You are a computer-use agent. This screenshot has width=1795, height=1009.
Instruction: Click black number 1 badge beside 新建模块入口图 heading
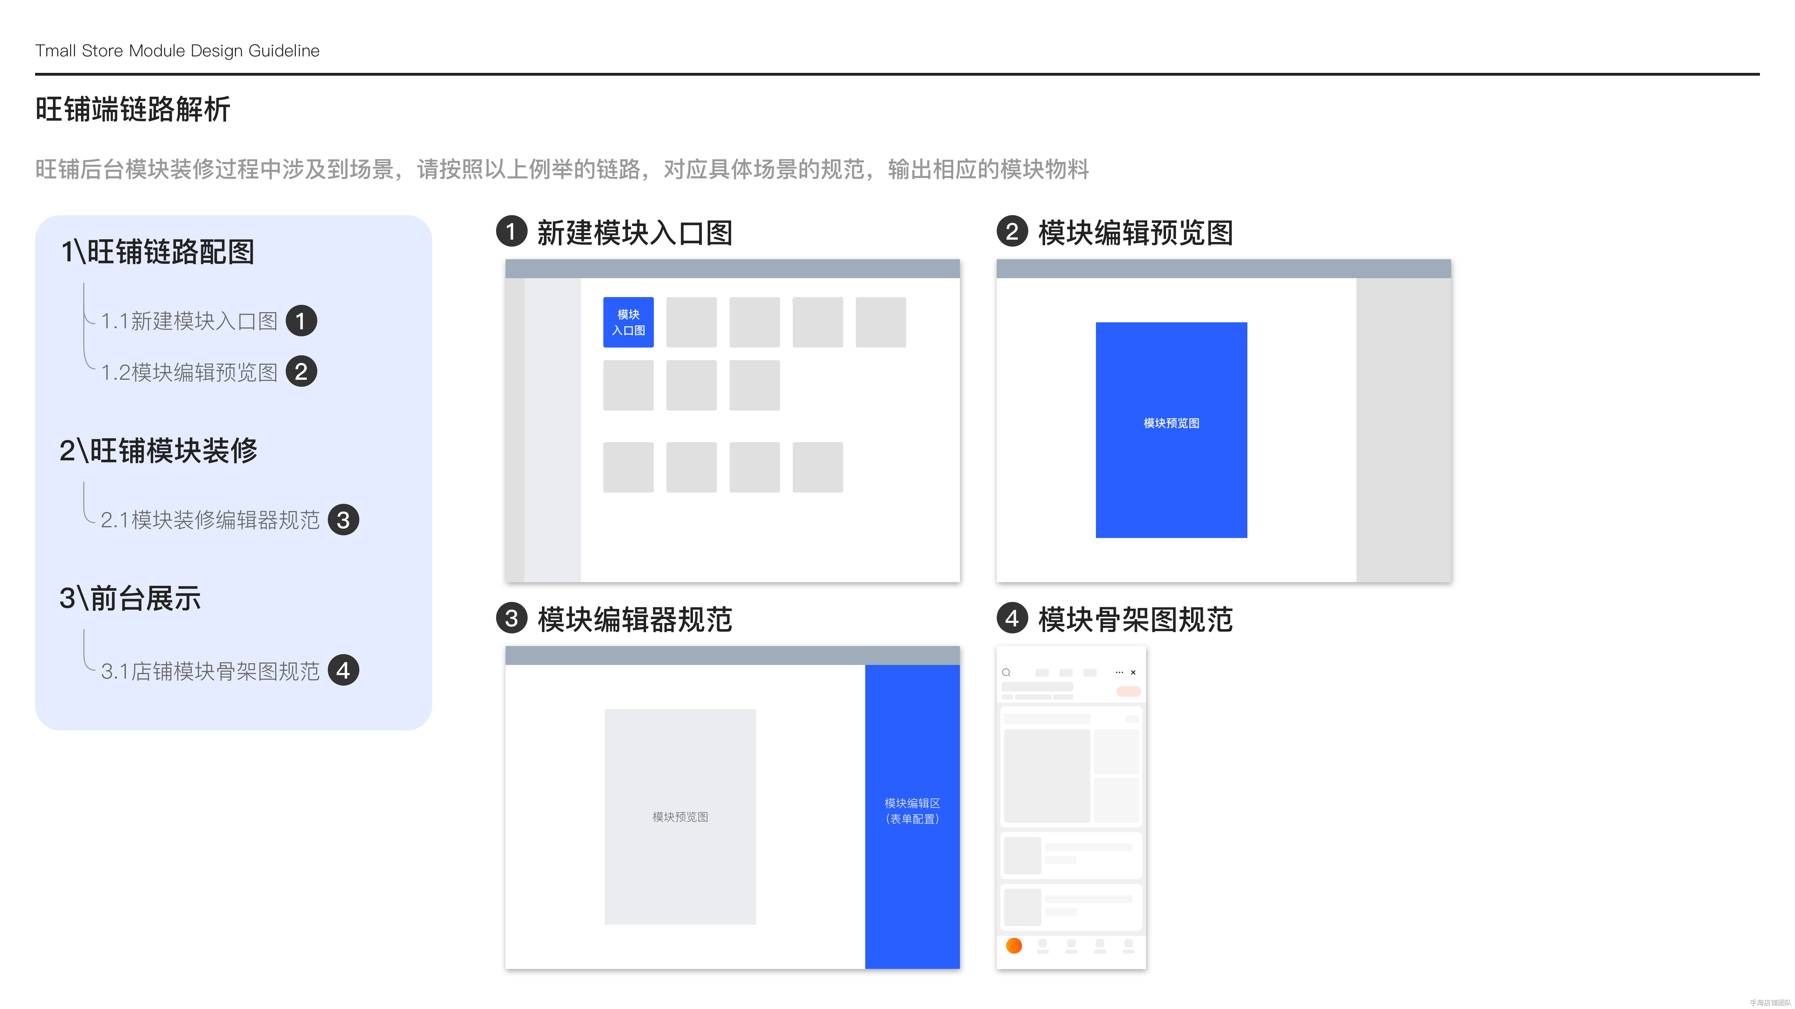coord(512,231)
